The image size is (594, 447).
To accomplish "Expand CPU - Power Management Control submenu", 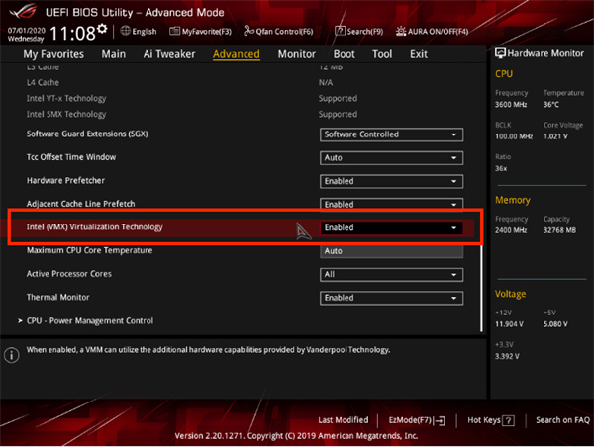I will pos(89,320).
